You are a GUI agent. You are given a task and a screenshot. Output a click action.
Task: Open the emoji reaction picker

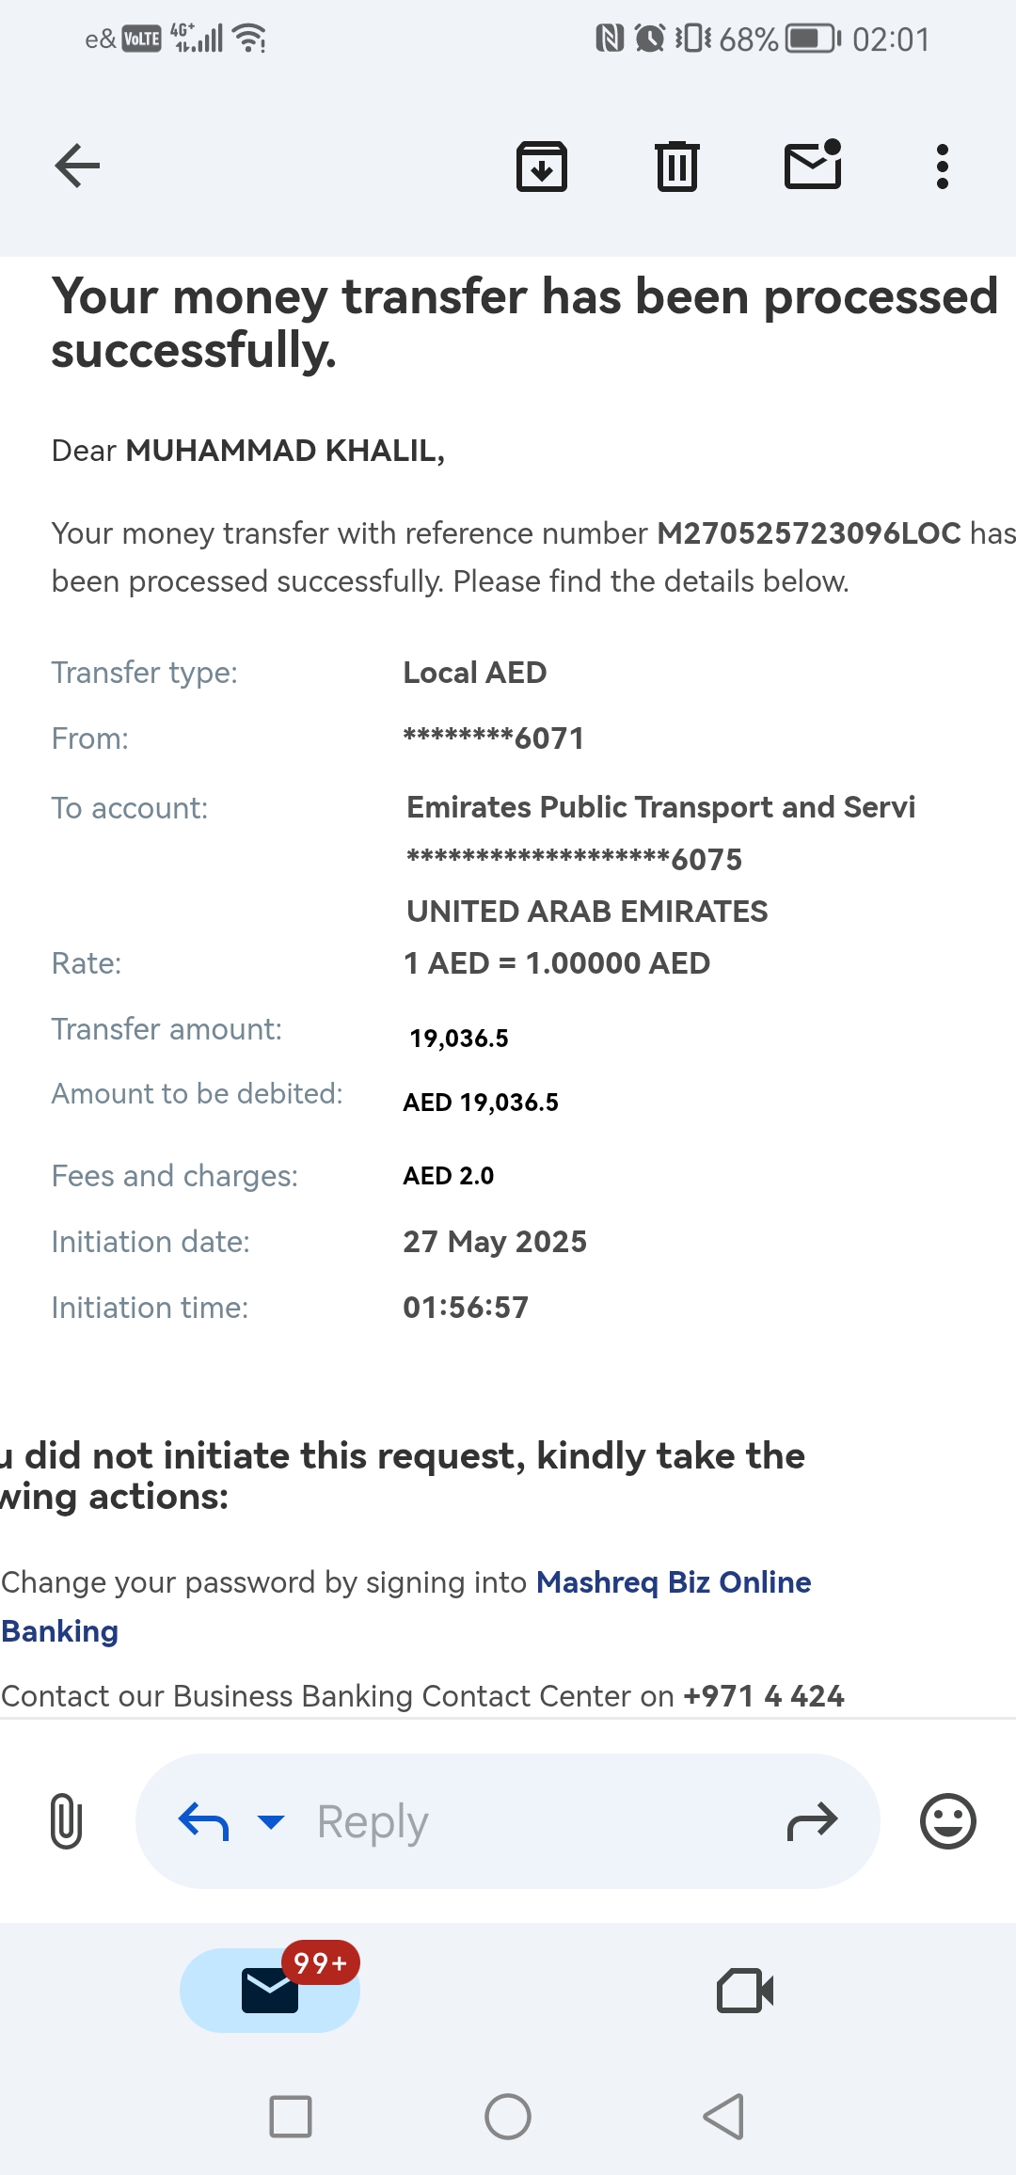[947, 1821]
